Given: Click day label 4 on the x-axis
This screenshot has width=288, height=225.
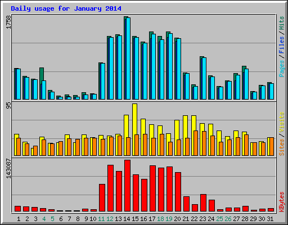Looking at the screenshot, I should (x=44, y=219).
